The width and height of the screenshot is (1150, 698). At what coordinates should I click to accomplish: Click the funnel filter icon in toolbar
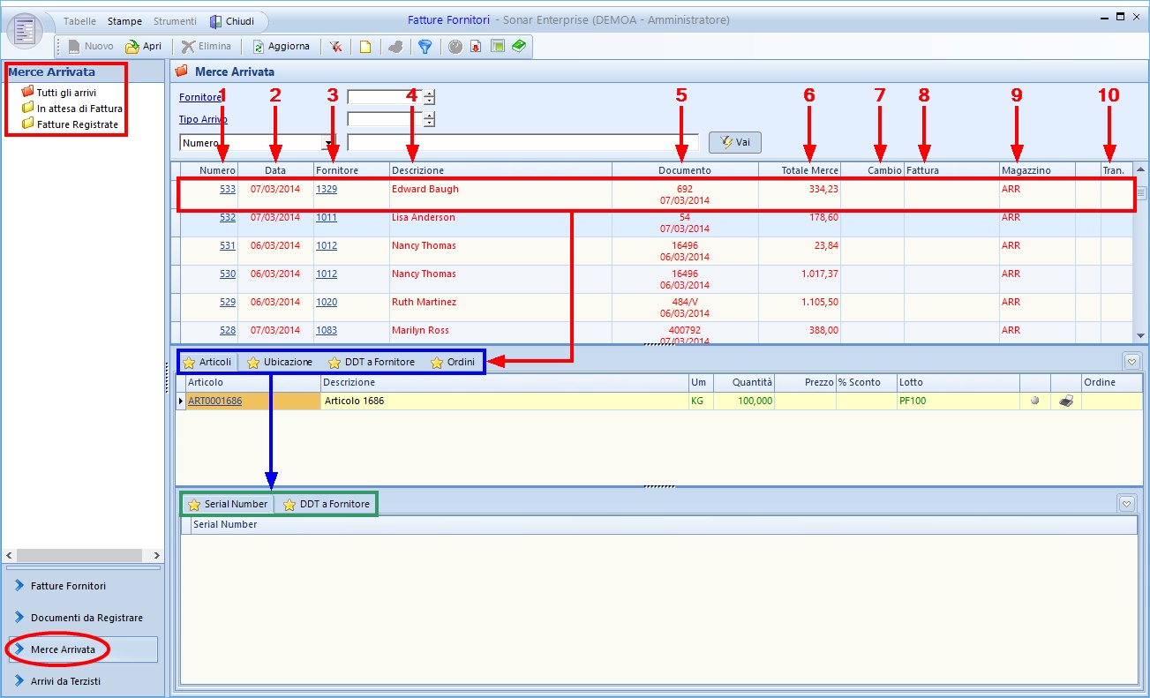coord(425,47)
